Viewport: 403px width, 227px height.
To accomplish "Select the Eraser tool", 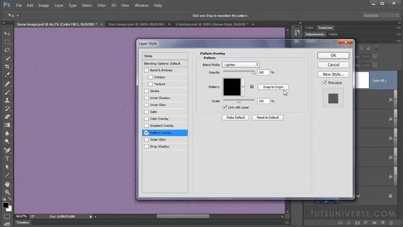I will click(x=7, y=117).
